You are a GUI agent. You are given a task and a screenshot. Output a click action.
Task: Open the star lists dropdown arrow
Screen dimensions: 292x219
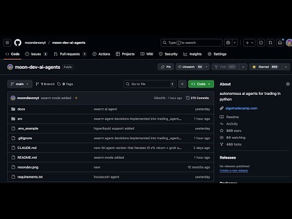coord(286,67)
